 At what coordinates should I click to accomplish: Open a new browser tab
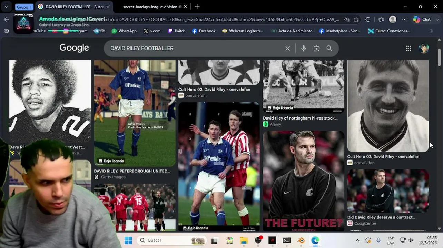pos(197,7)
